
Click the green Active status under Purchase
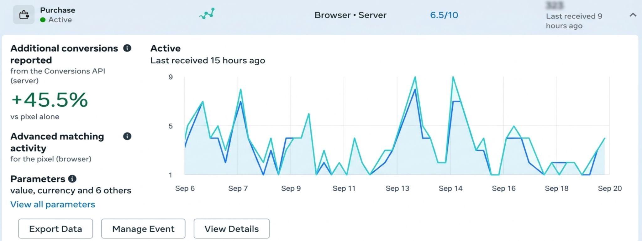point(56,20)
